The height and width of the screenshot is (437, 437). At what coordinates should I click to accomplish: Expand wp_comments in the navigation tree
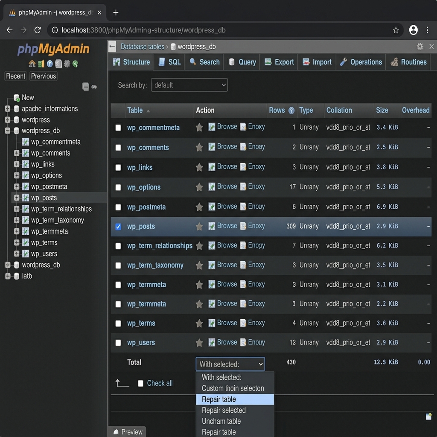[17, 153]
